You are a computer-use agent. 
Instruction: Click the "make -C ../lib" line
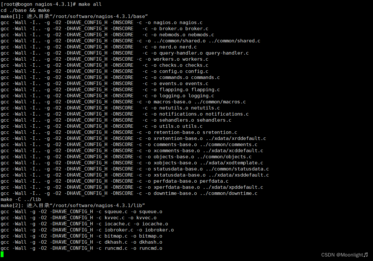(x=21, y=199)
